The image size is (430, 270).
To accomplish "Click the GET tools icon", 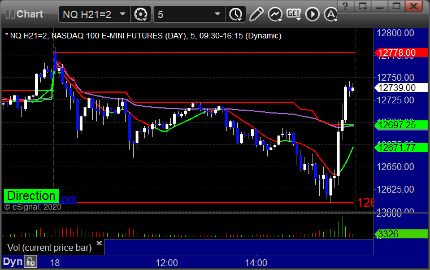I will click(x=294, y=14).
